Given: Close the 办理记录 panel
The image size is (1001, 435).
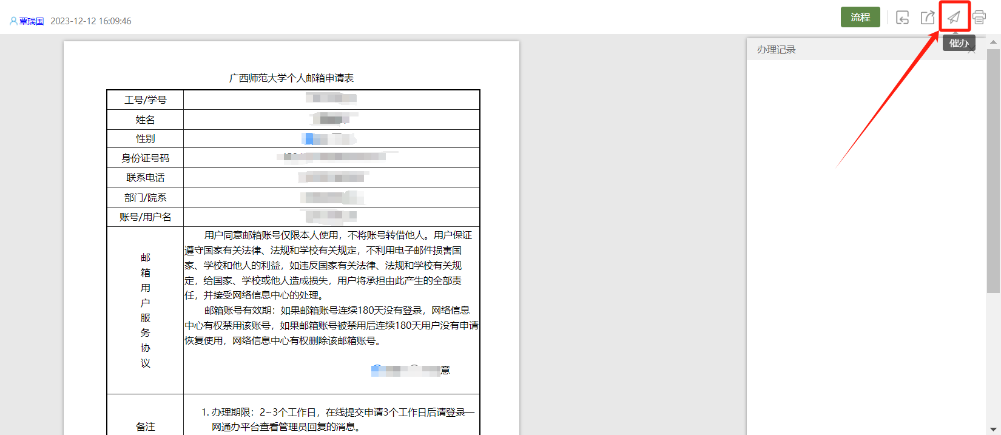Looking at the screenshot, I should [971, 50].
